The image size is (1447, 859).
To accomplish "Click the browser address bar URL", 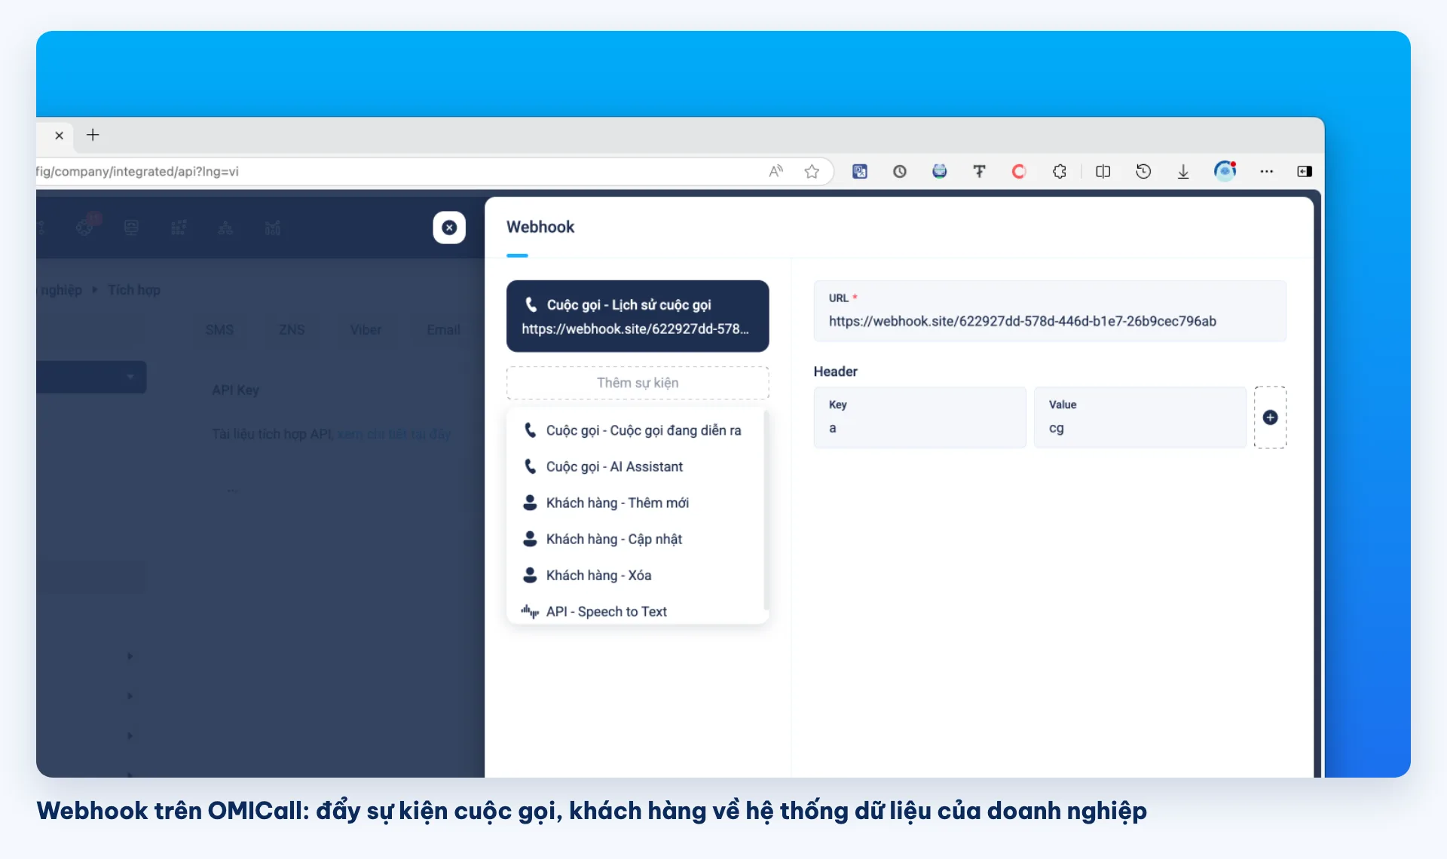I will click(x=138, y=172).
